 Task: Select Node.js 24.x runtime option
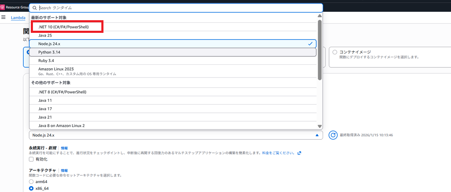point(173,44)
